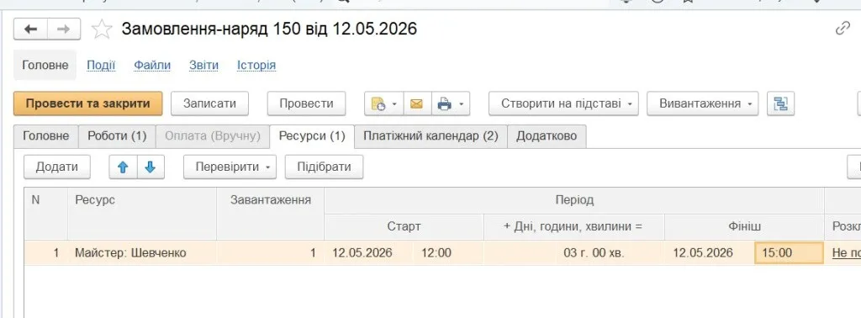Viewport: 861px width, 318px height.
Task: Click the Не по... link in resource row
Action: (x=846, y=252)
